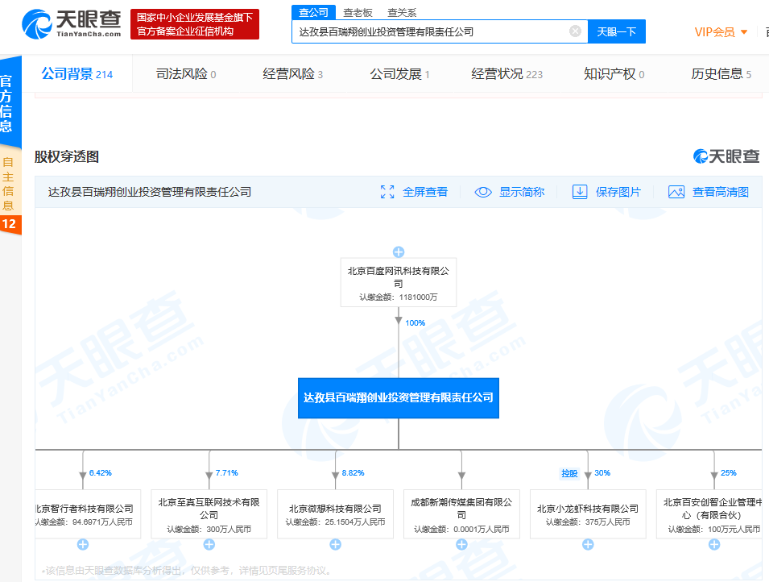This screenshot has height=582, width=769.
Task: Select the 查老板 search mode tab
Action: 357,12
